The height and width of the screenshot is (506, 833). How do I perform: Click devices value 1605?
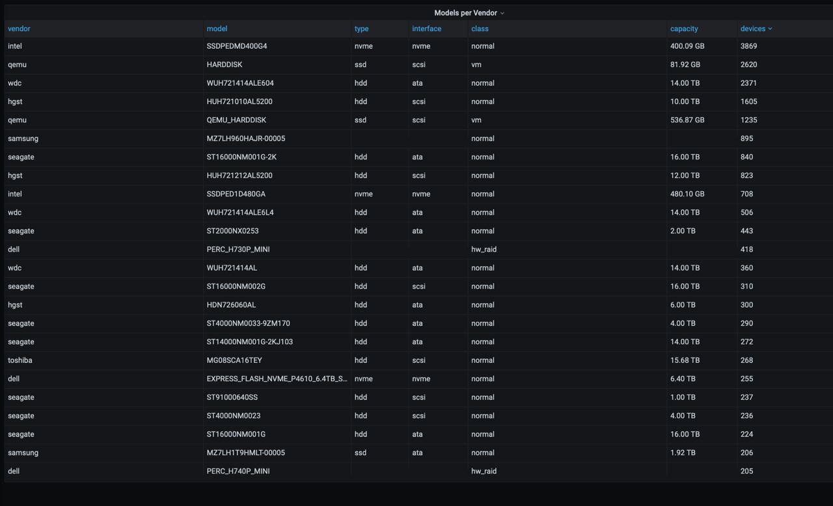point(748,101)
